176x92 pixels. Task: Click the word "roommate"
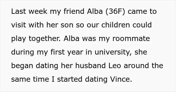(x=131, y=39)
